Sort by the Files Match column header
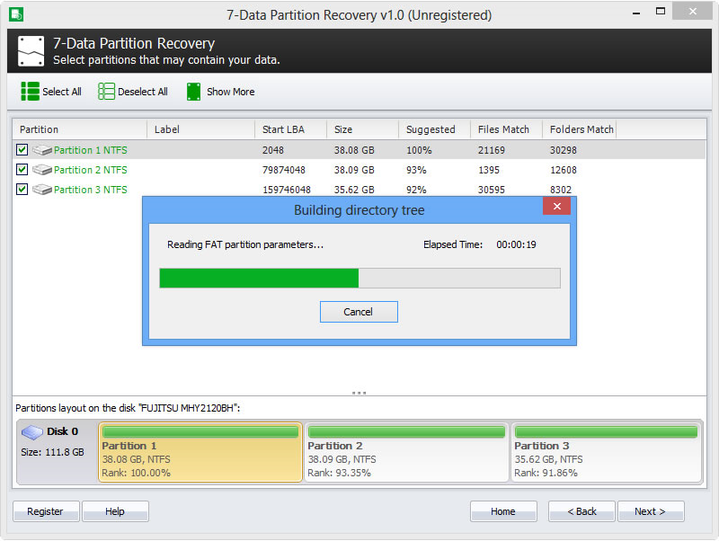 click(507, 129)
